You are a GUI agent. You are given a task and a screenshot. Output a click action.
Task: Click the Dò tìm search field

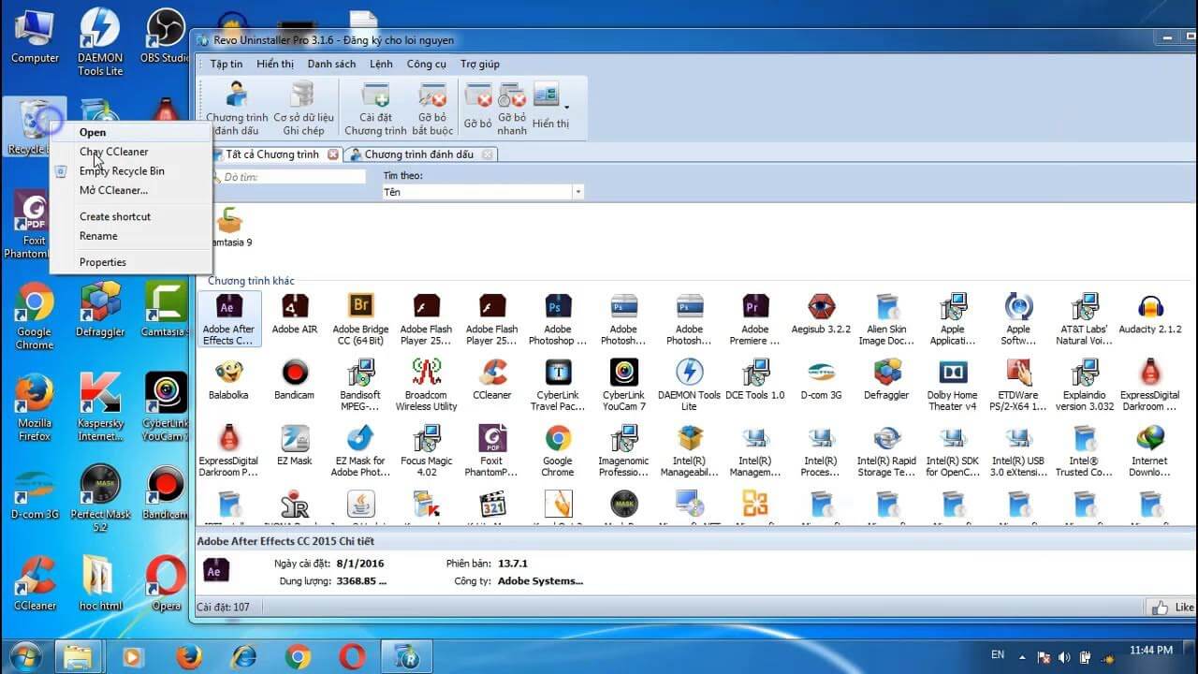point(289,177)
